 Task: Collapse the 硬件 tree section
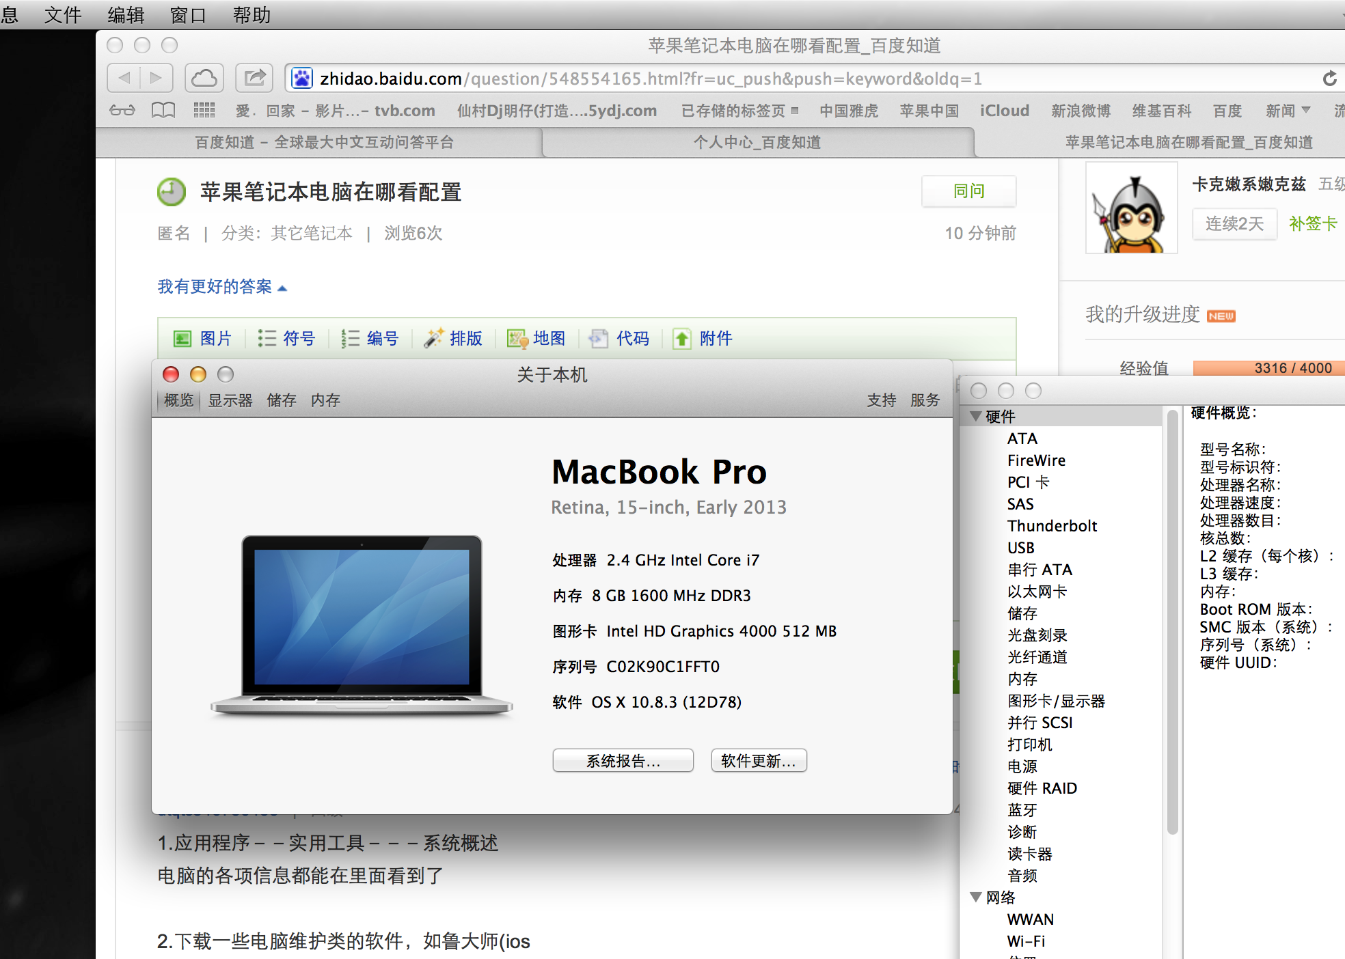pos(976,416)
